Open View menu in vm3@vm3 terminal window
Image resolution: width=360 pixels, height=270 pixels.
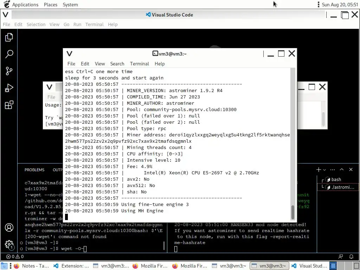click(x=99, y=64)
